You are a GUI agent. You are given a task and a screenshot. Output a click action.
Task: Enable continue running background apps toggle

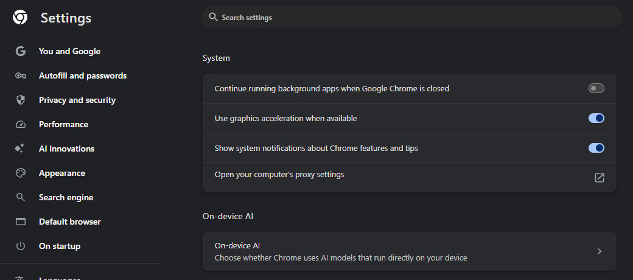point(596,88)
